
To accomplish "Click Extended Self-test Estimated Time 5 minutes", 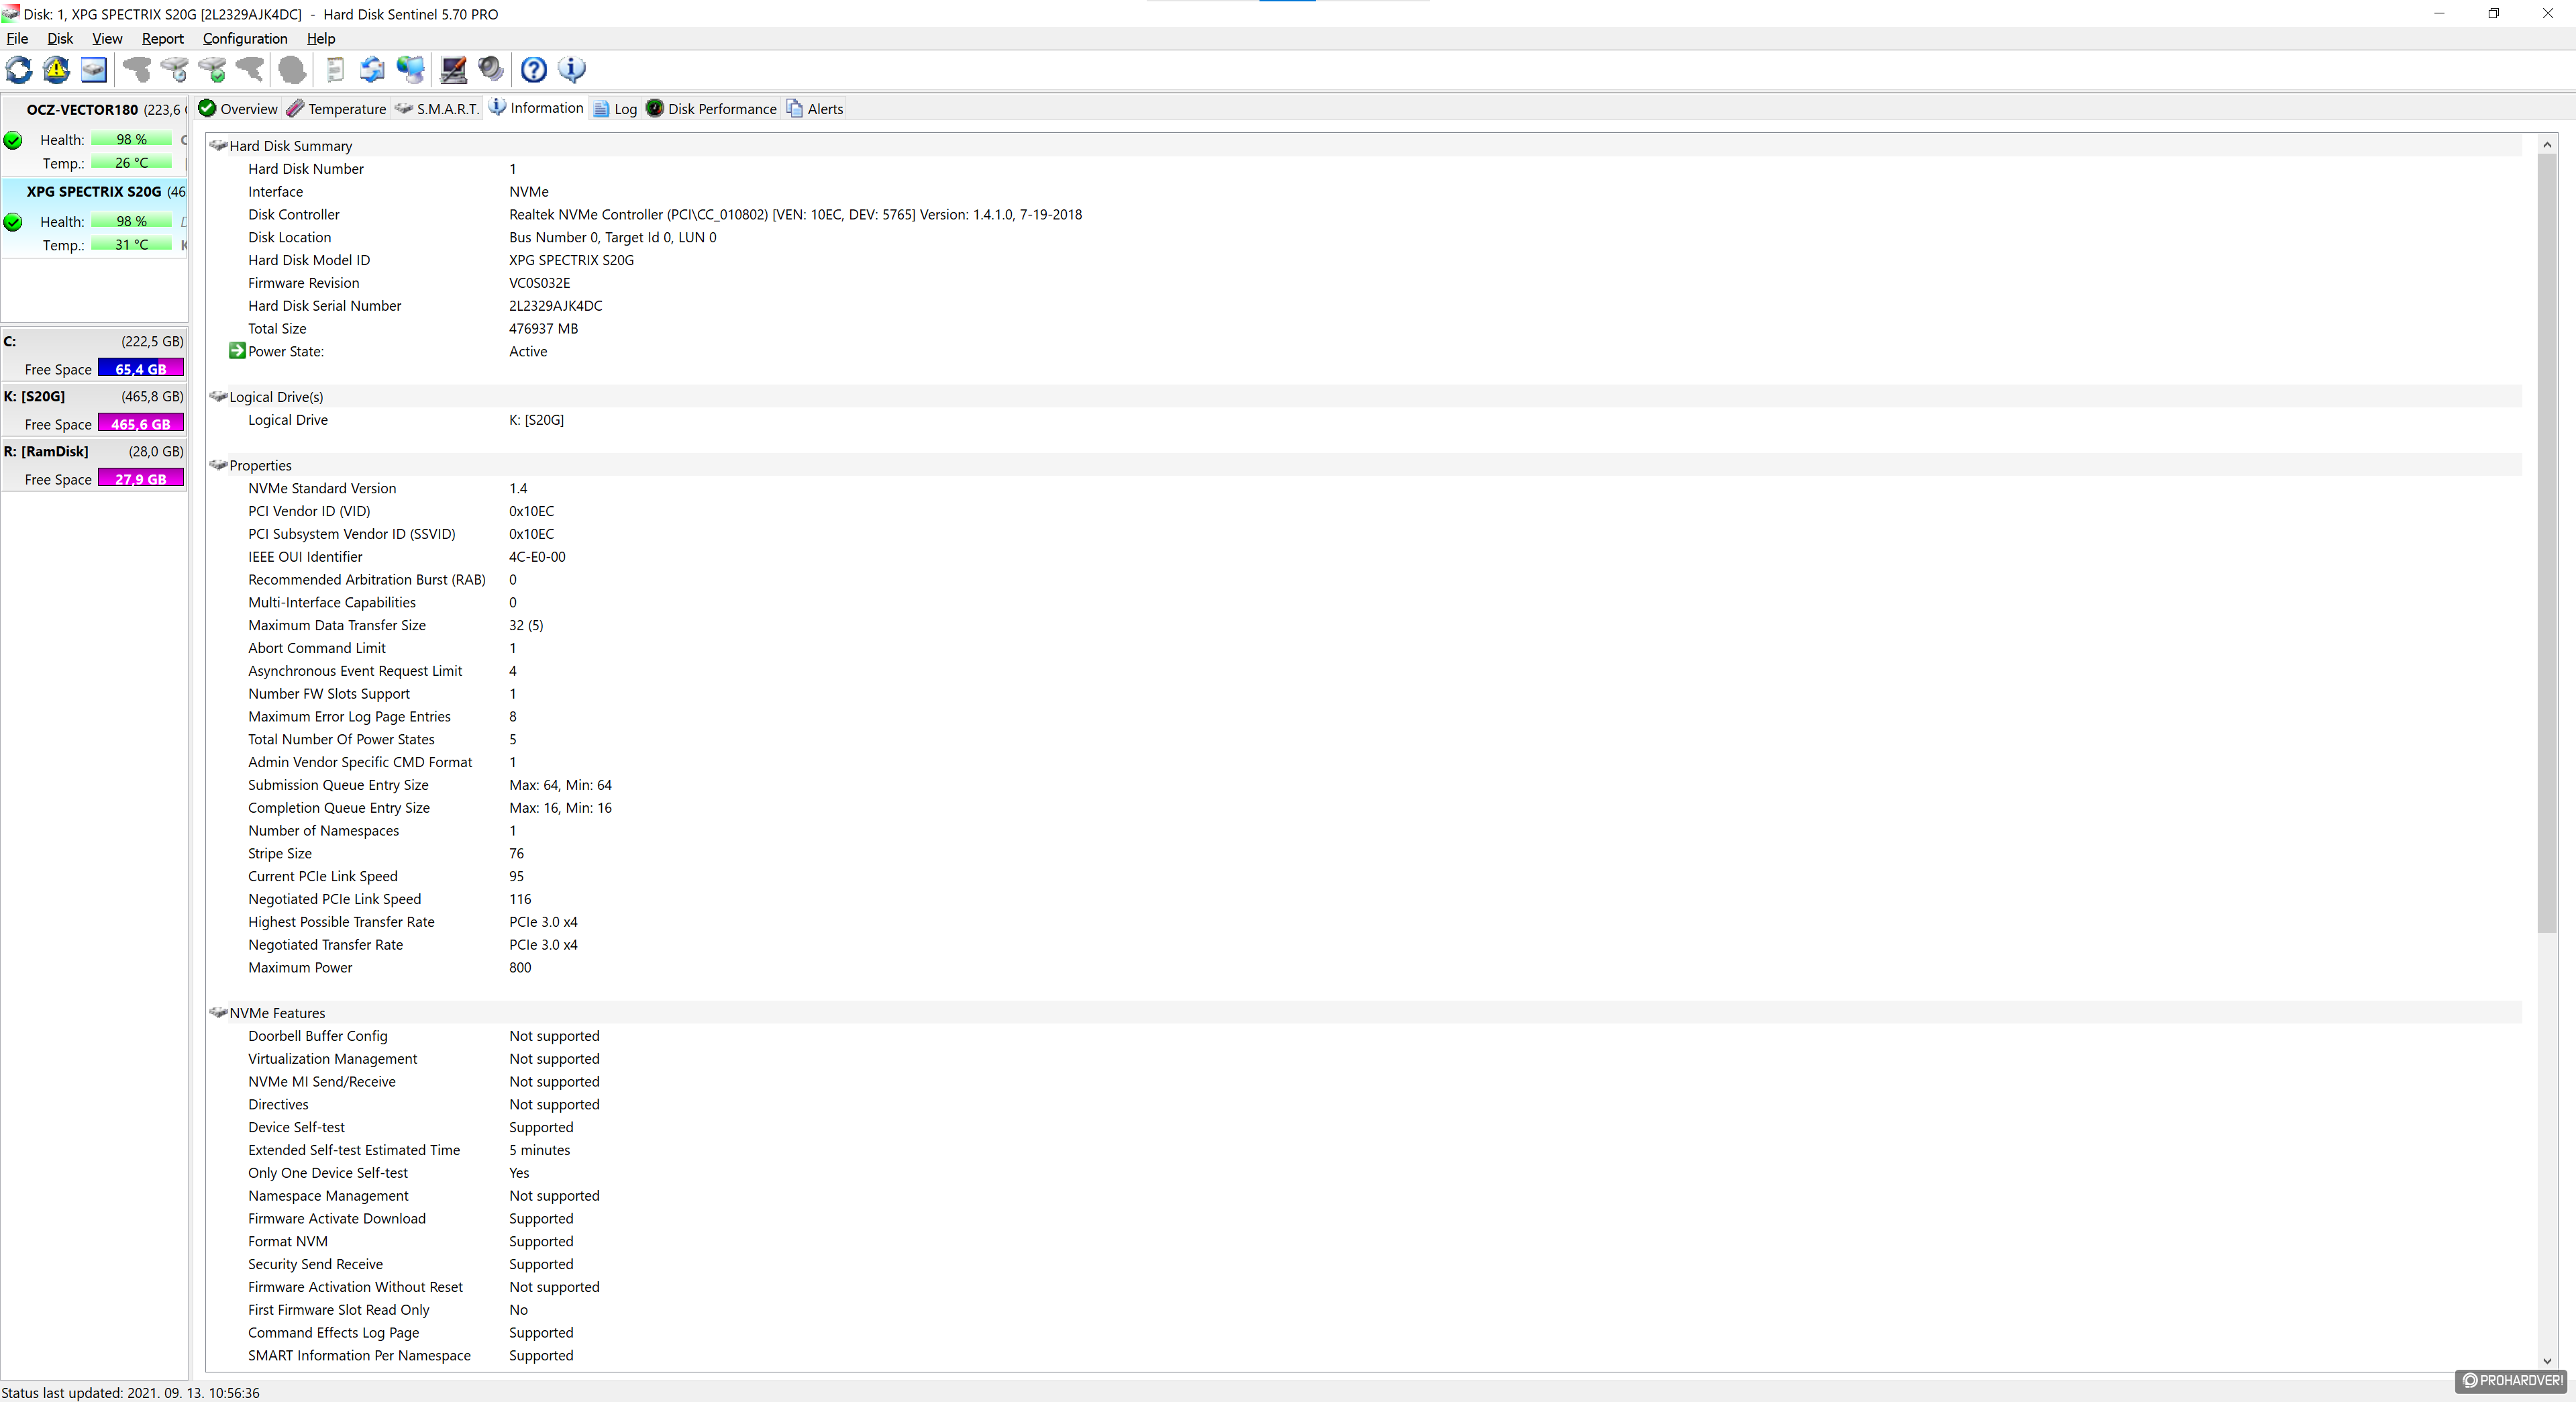I will click(540, 1150).
